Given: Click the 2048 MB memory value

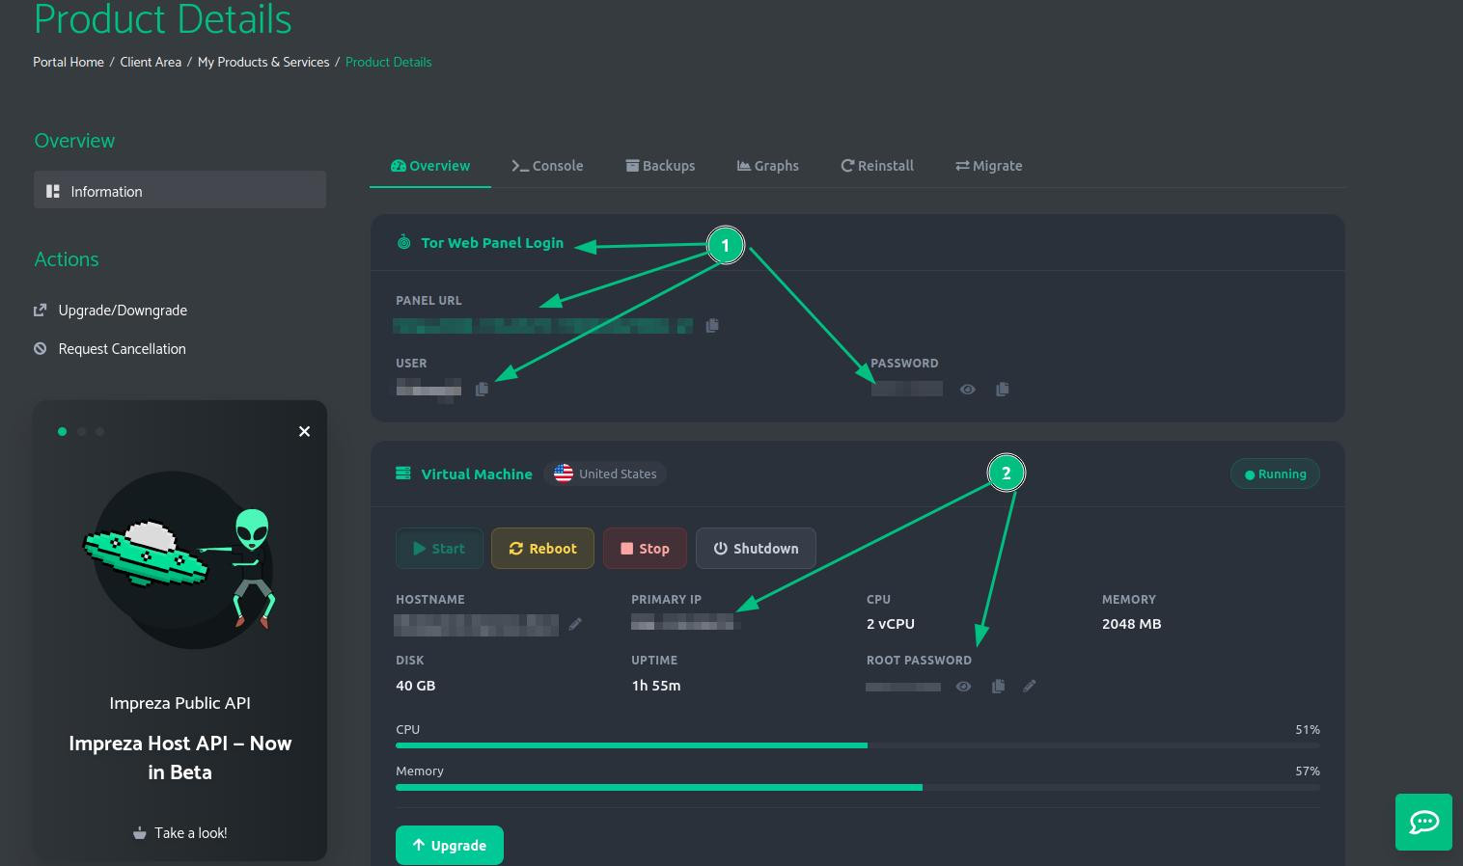Looking at the screenshot, I should [x=1132, y=624].
